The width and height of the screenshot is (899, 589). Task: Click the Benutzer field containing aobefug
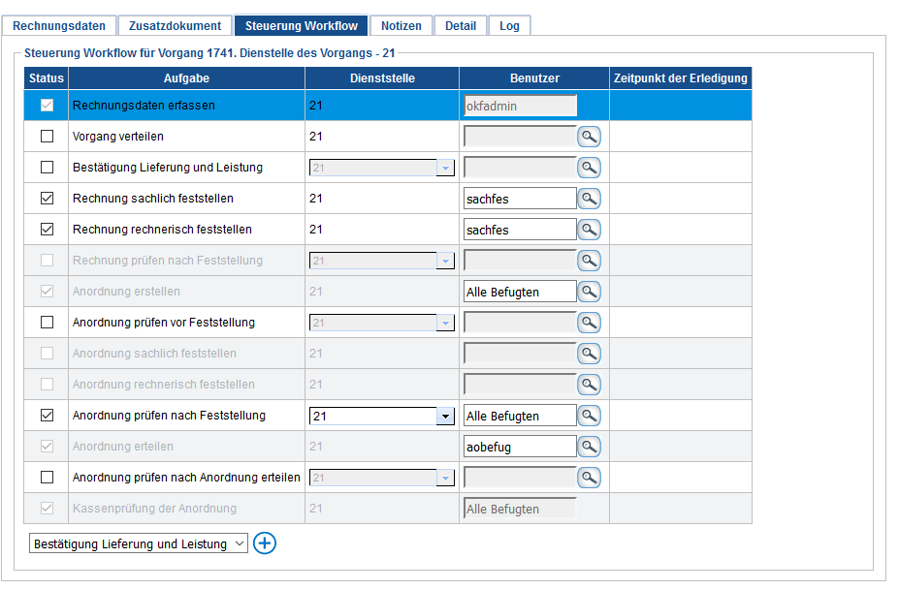[x=520, y=447]
